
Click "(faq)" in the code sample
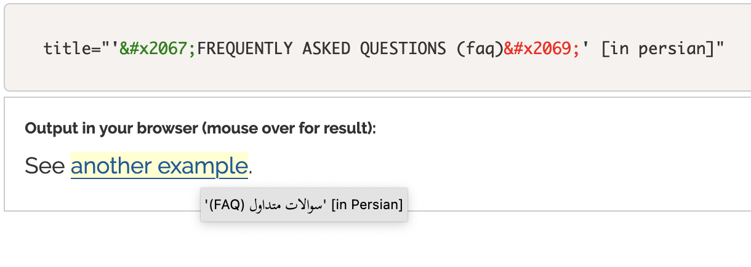coord(480,49)
